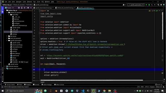Image resolution: width=166 pixels, height=93 pixels.
Task: Collapse the Default_AI_assistant folder
Action: point(7,12)
